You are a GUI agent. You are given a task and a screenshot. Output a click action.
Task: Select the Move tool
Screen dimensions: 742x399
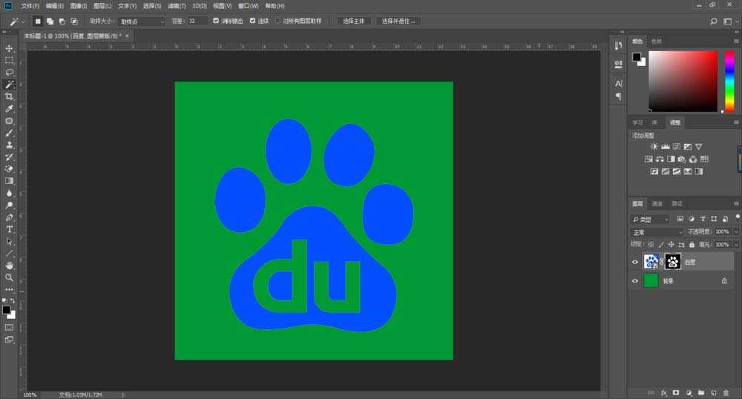[10, 48]
